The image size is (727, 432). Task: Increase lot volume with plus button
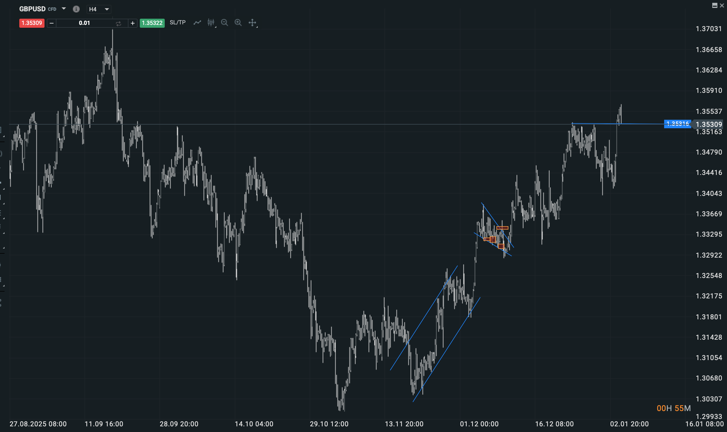pos(133,23)
